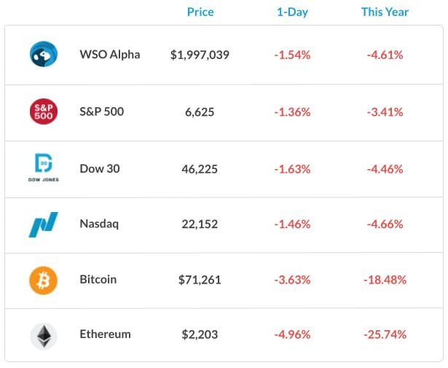Image resolution: width=448 pixels, height=368 pixels.
Task: Click the red S&P 500 logo icon
Action: pyautogui.click(x=43, y=111)
